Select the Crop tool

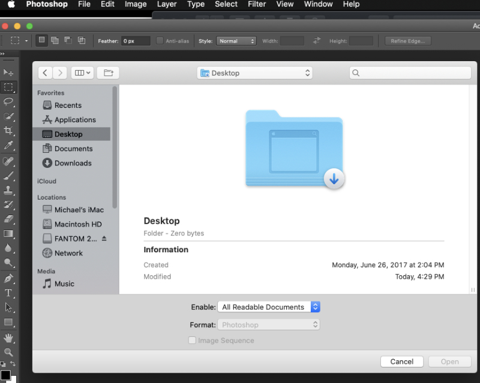pos(8,131)
